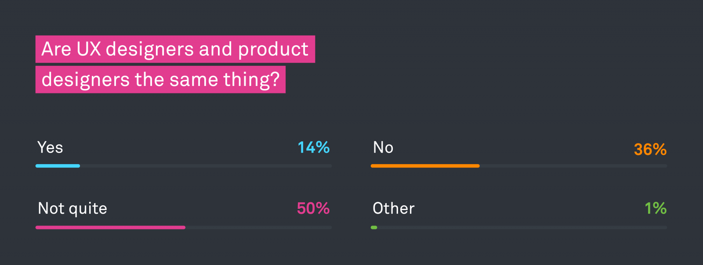Click the green 1% value
This screenshot has width=703, height=265.
tap(655, 208)
